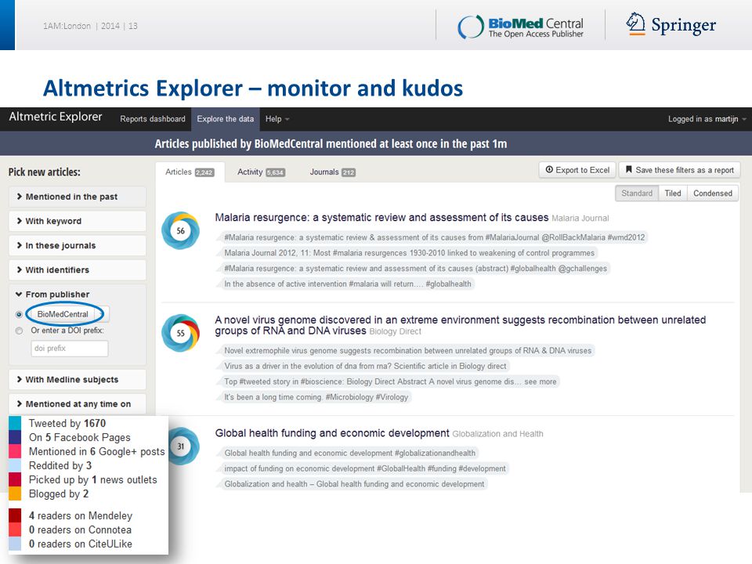The image size is (752, 564).
Task: Click into the doi prefix field
Action: click(70, 348)
